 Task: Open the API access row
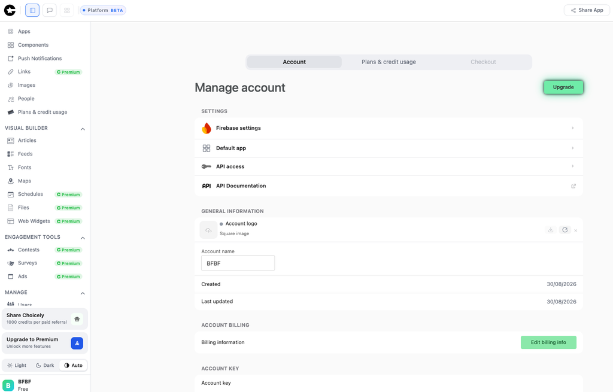click(x=389, y=166)
